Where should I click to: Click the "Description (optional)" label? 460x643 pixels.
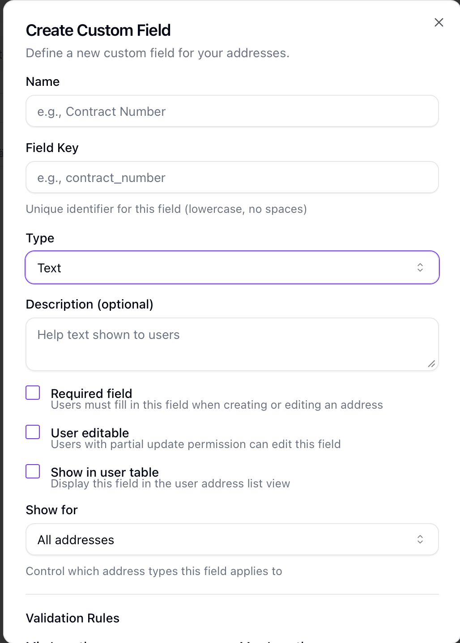(x=89, y=305)
